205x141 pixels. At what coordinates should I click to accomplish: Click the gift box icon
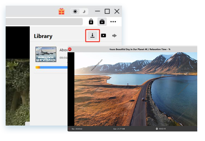pos(62,12)
